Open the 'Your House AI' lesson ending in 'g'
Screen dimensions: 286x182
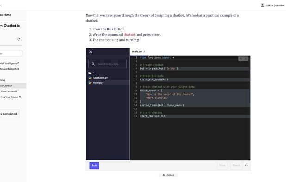[8, 91]
